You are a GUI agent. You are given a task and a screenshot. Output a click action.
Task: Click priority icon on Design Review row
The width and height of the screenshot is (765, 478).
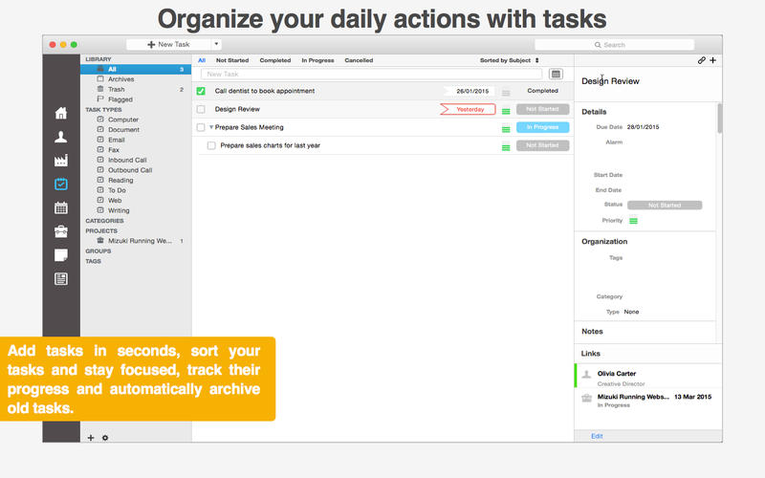(506, 111)
